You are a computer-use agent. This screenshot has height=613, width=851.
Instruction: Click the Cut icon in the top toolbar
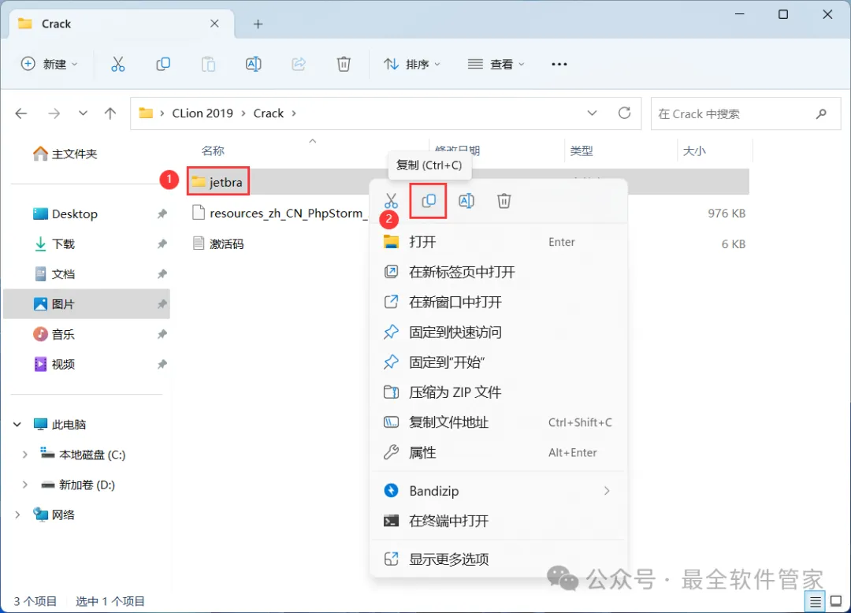point(117,64)
